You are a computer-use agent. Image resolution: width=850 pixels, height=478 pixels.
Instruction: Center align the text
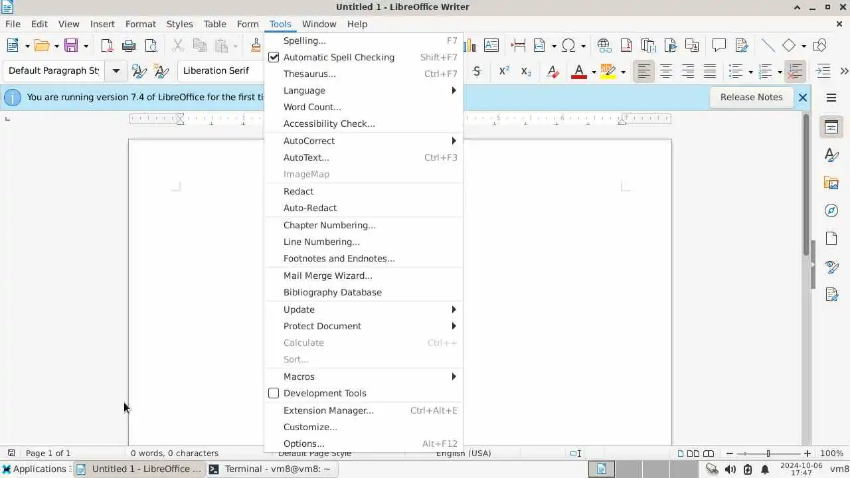[665, 70]
